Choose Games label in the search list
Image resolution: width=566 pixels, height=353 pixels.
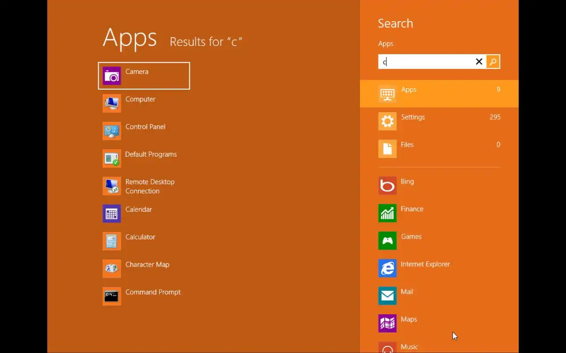[411, 237]
